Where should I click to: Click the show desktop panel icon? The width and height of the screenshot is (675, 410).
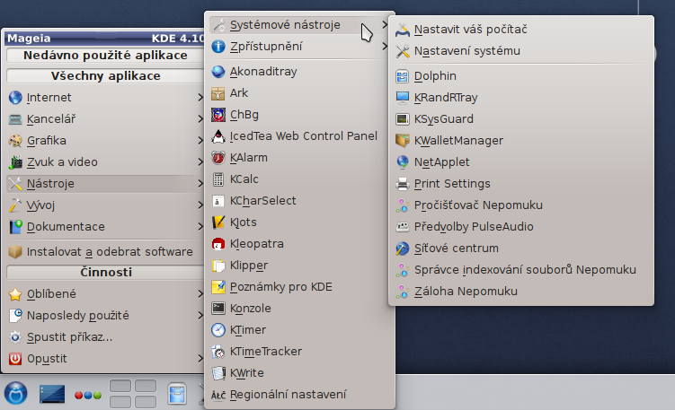[52, 394]
